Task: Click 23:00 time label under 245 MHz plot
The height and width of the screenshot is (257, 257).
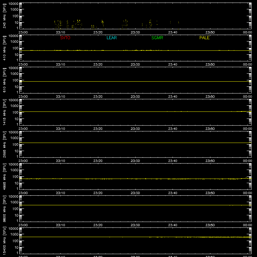Action: click(23, 32)
